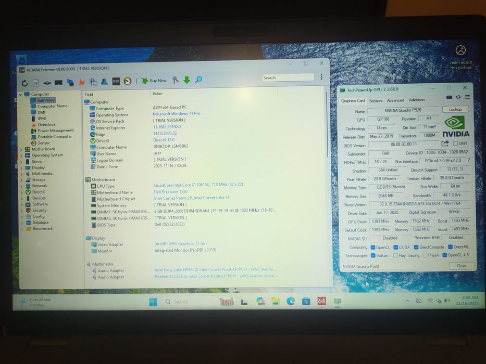Click the GPU-Z BIOS export share icon
This screenshot has height=364, width=486.
(445, 144)
